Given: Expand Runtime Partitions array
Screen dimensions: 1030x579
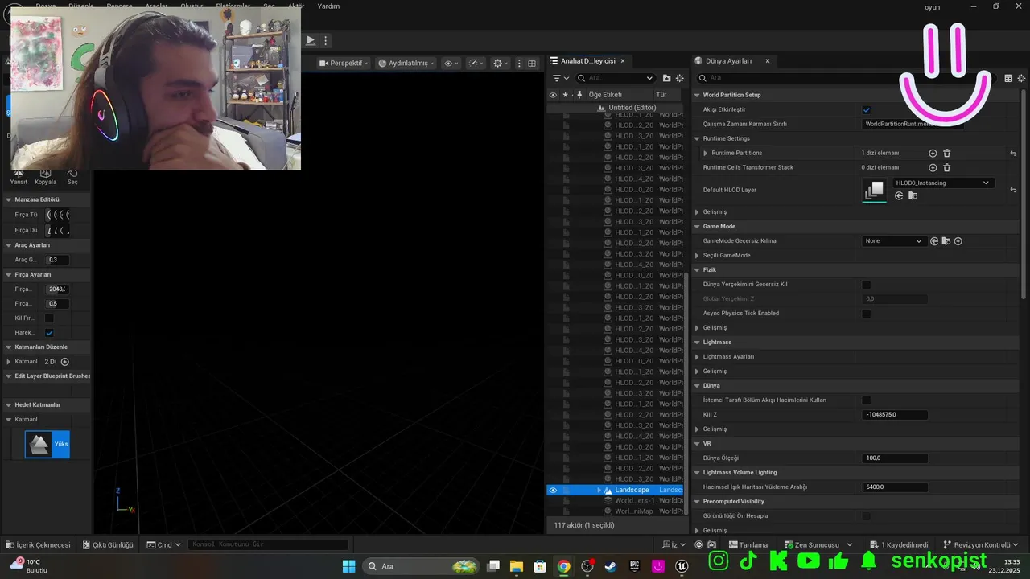Looking at the screenshot, I should pyautogui.click(x=706, y=153).
